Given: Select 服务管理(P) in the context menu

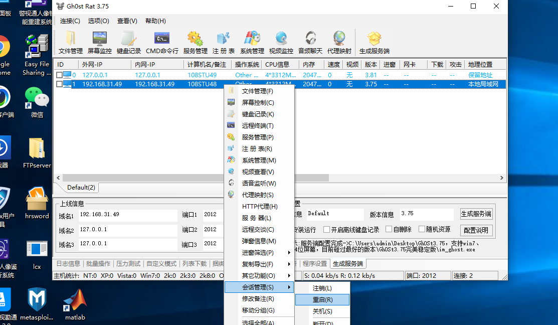Looking at the screenshot, I should pos(259,137).
